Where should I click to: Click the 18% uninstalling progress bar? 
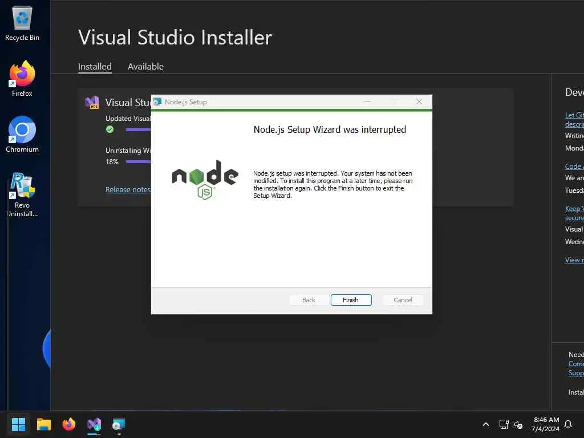138,161
